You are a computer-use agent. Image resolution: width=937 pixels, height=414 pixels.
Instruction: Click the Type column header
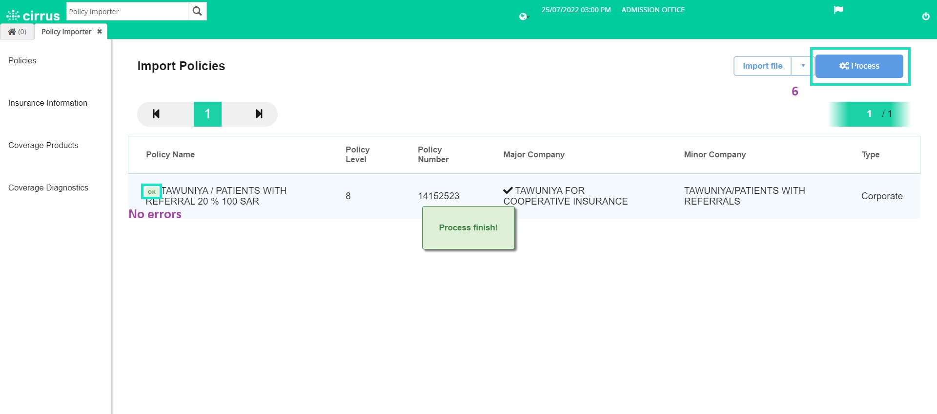[871, 154]
